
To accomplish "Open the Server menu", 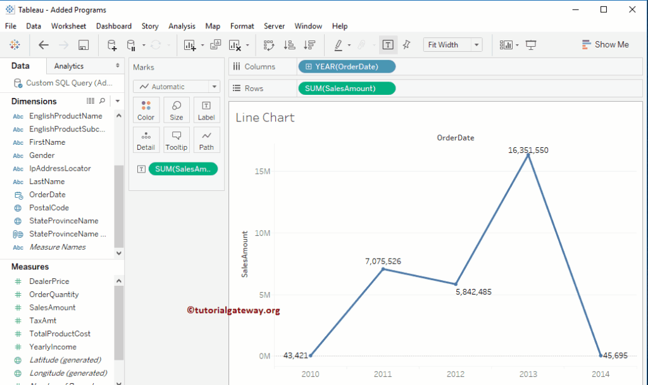I will click(x=275, y=26).
